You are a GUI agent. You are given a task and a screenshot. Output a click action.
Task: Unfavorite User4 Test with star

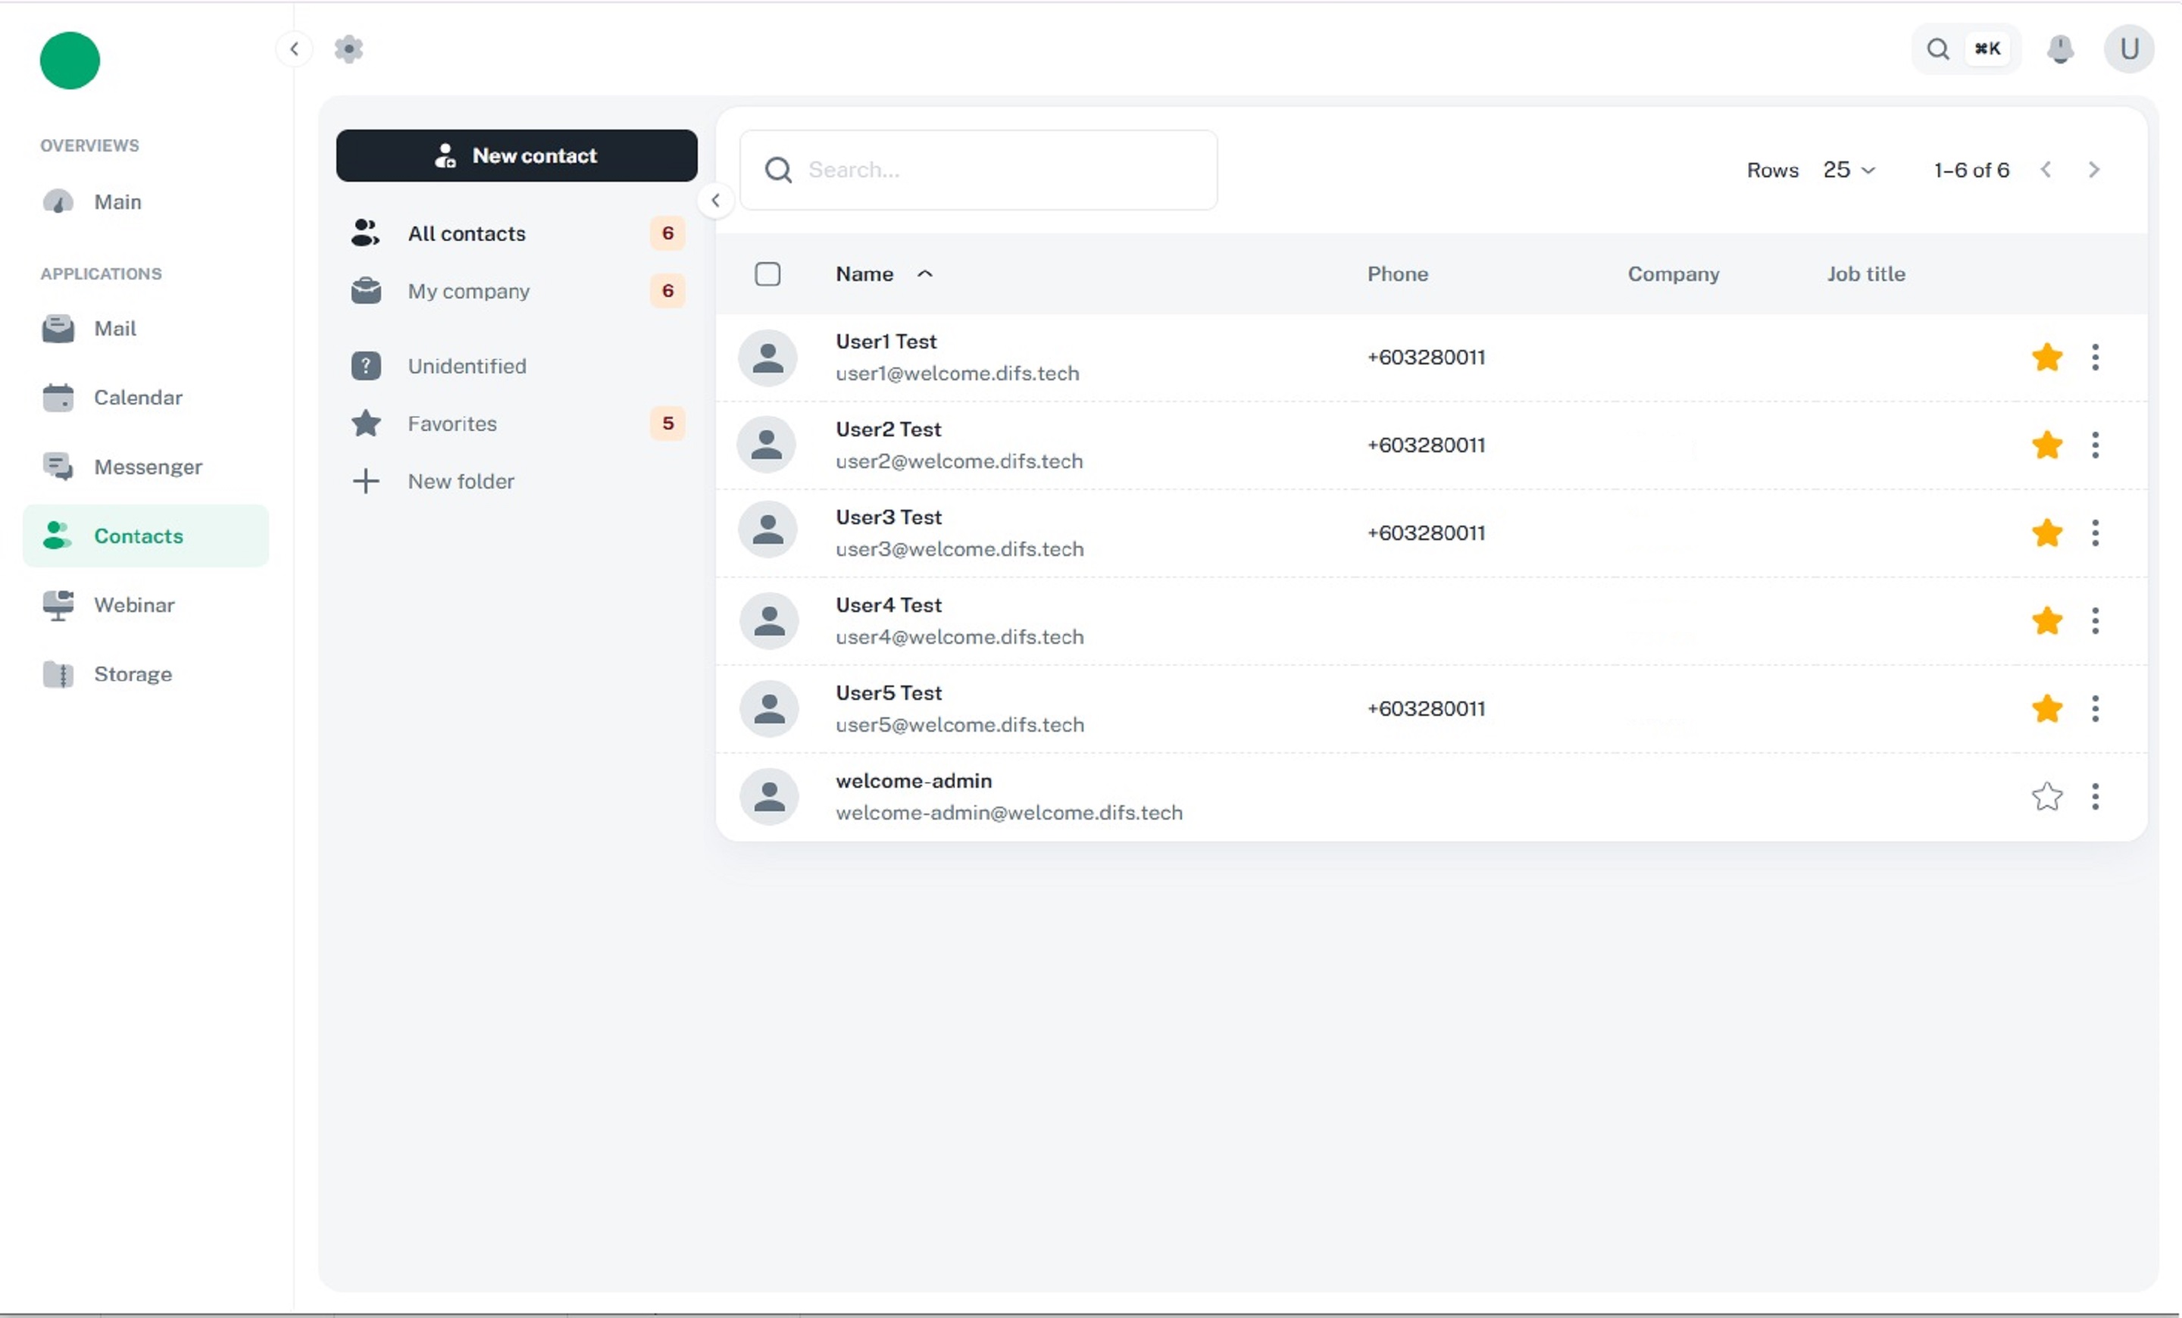(x=2046, y=620)
